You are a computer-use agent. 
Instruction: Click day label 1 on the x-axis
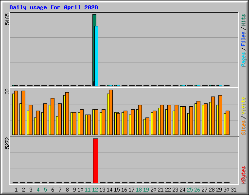[16, 190]
